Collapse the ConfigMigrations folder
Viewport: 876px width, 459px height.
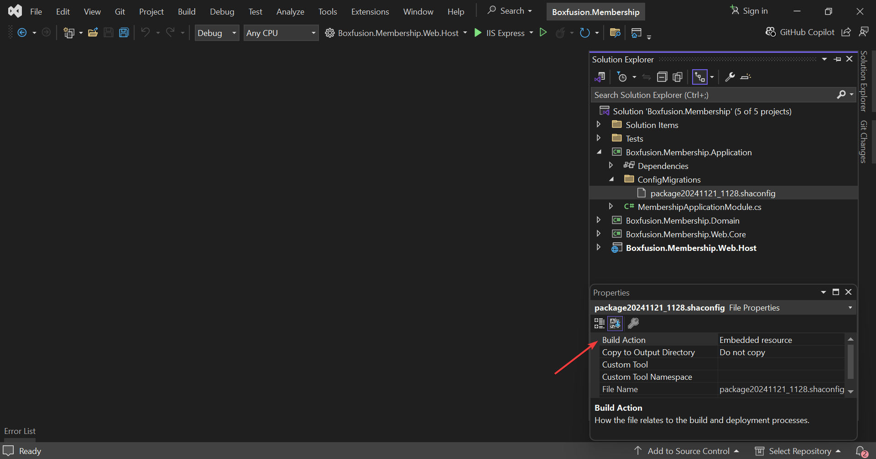(611, 179)
